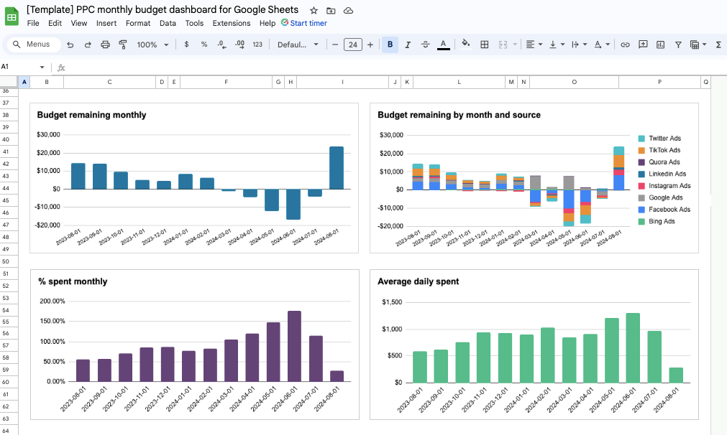
Task: Expand the Default font dropdown
Action: click(298, 45)
